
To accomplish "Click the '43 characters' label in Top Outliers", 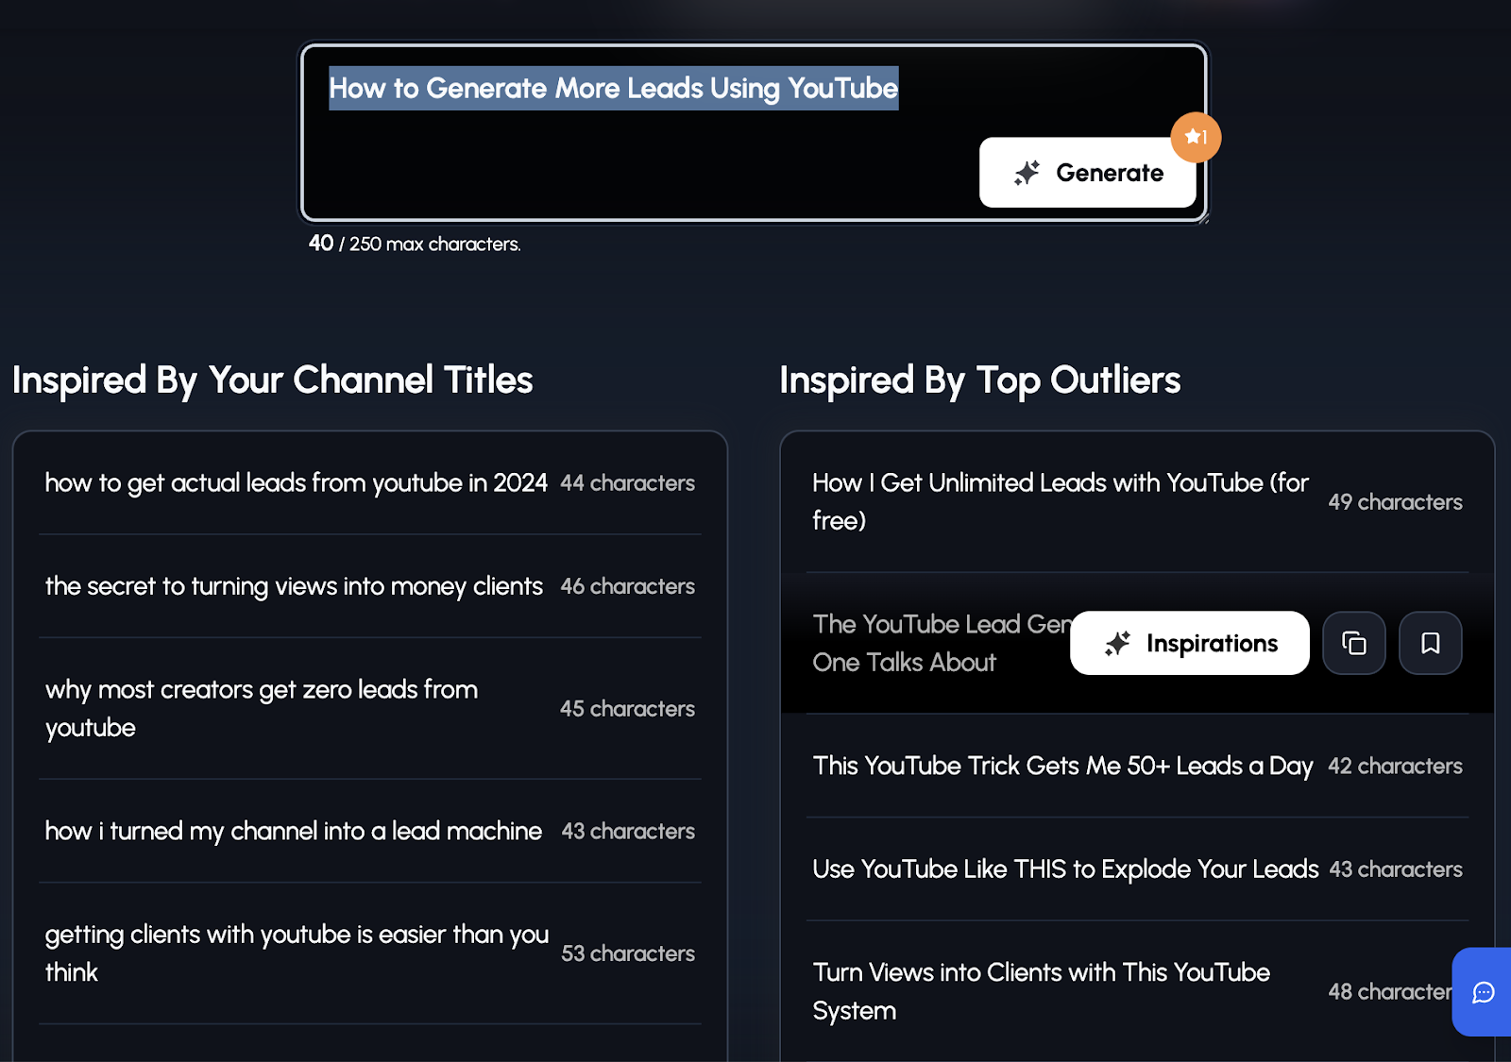I will pos(1396,869).
